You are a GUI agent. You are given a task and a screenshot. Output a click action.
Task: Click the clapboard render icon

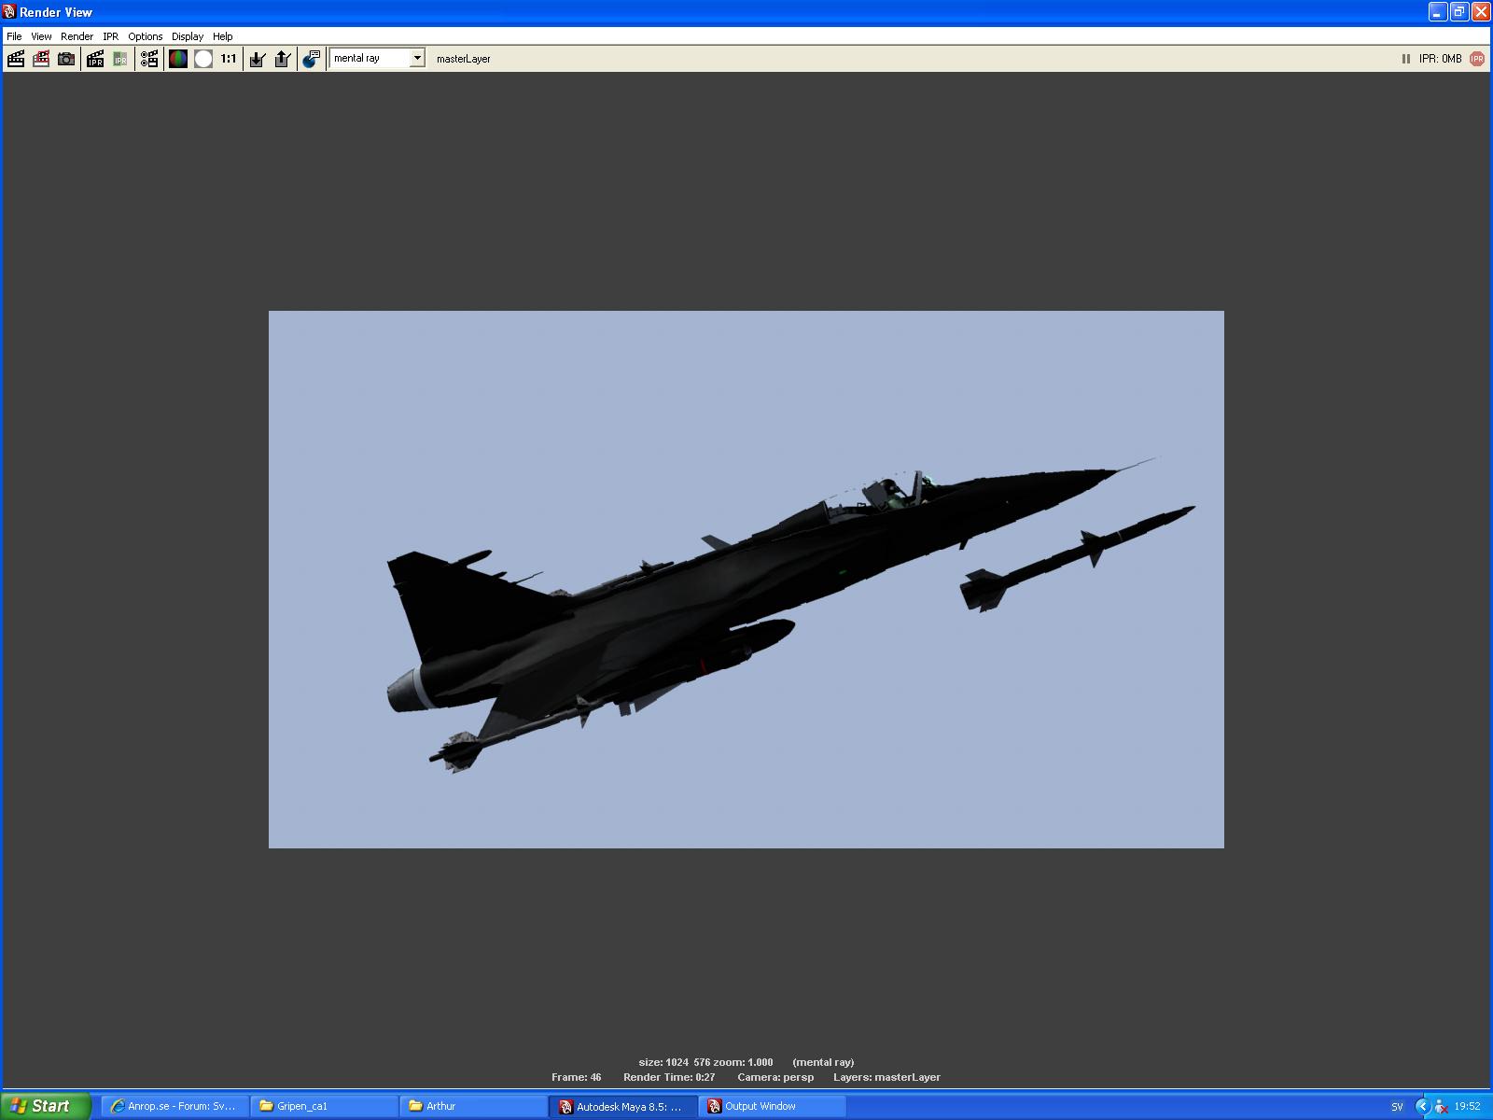[16, 58]
